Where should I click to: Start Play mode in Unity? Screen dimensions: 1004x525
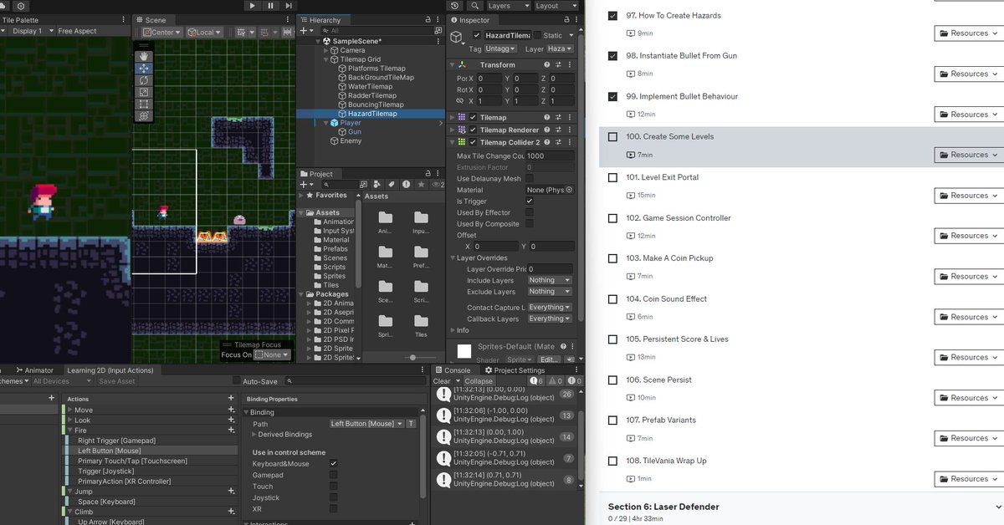pyautogui.click(x=253, y=6)
